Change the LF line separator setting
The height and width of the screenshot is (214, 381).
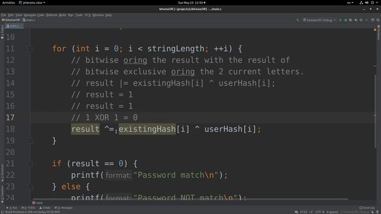(311, 212)
